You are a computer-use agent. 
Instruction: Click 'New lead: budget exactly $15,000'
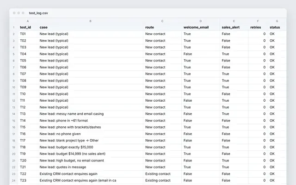click(66, 147)
